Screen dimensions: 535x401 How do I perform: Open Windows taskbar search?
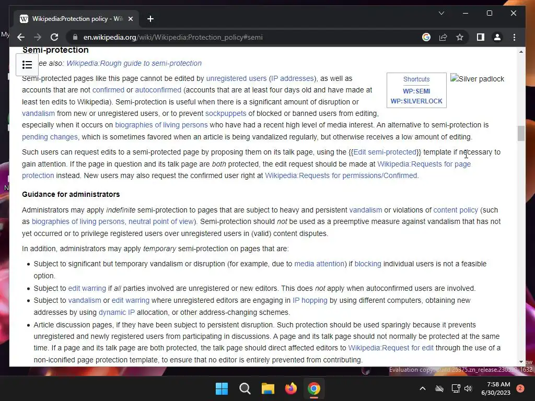(x=245, y=388)
